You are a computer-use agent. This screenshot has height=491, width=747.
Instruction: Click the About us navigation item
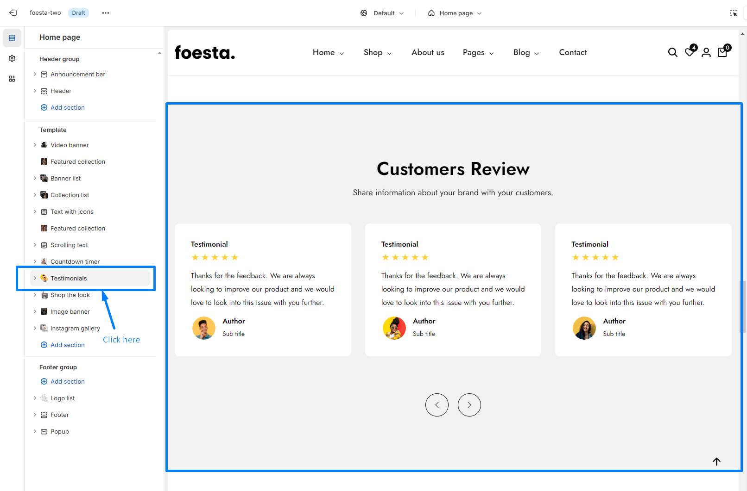tap(428, 53)
